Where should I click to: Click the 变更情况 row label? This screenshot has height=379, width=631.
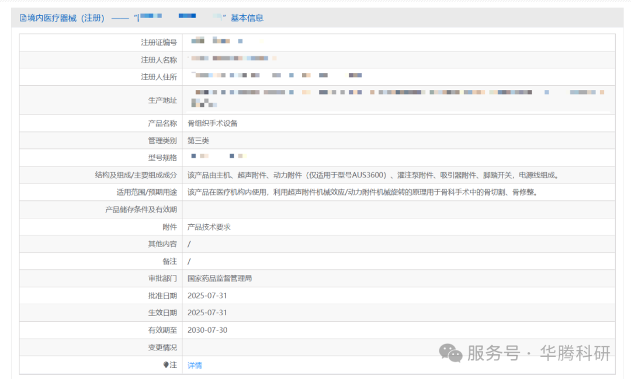162,347
